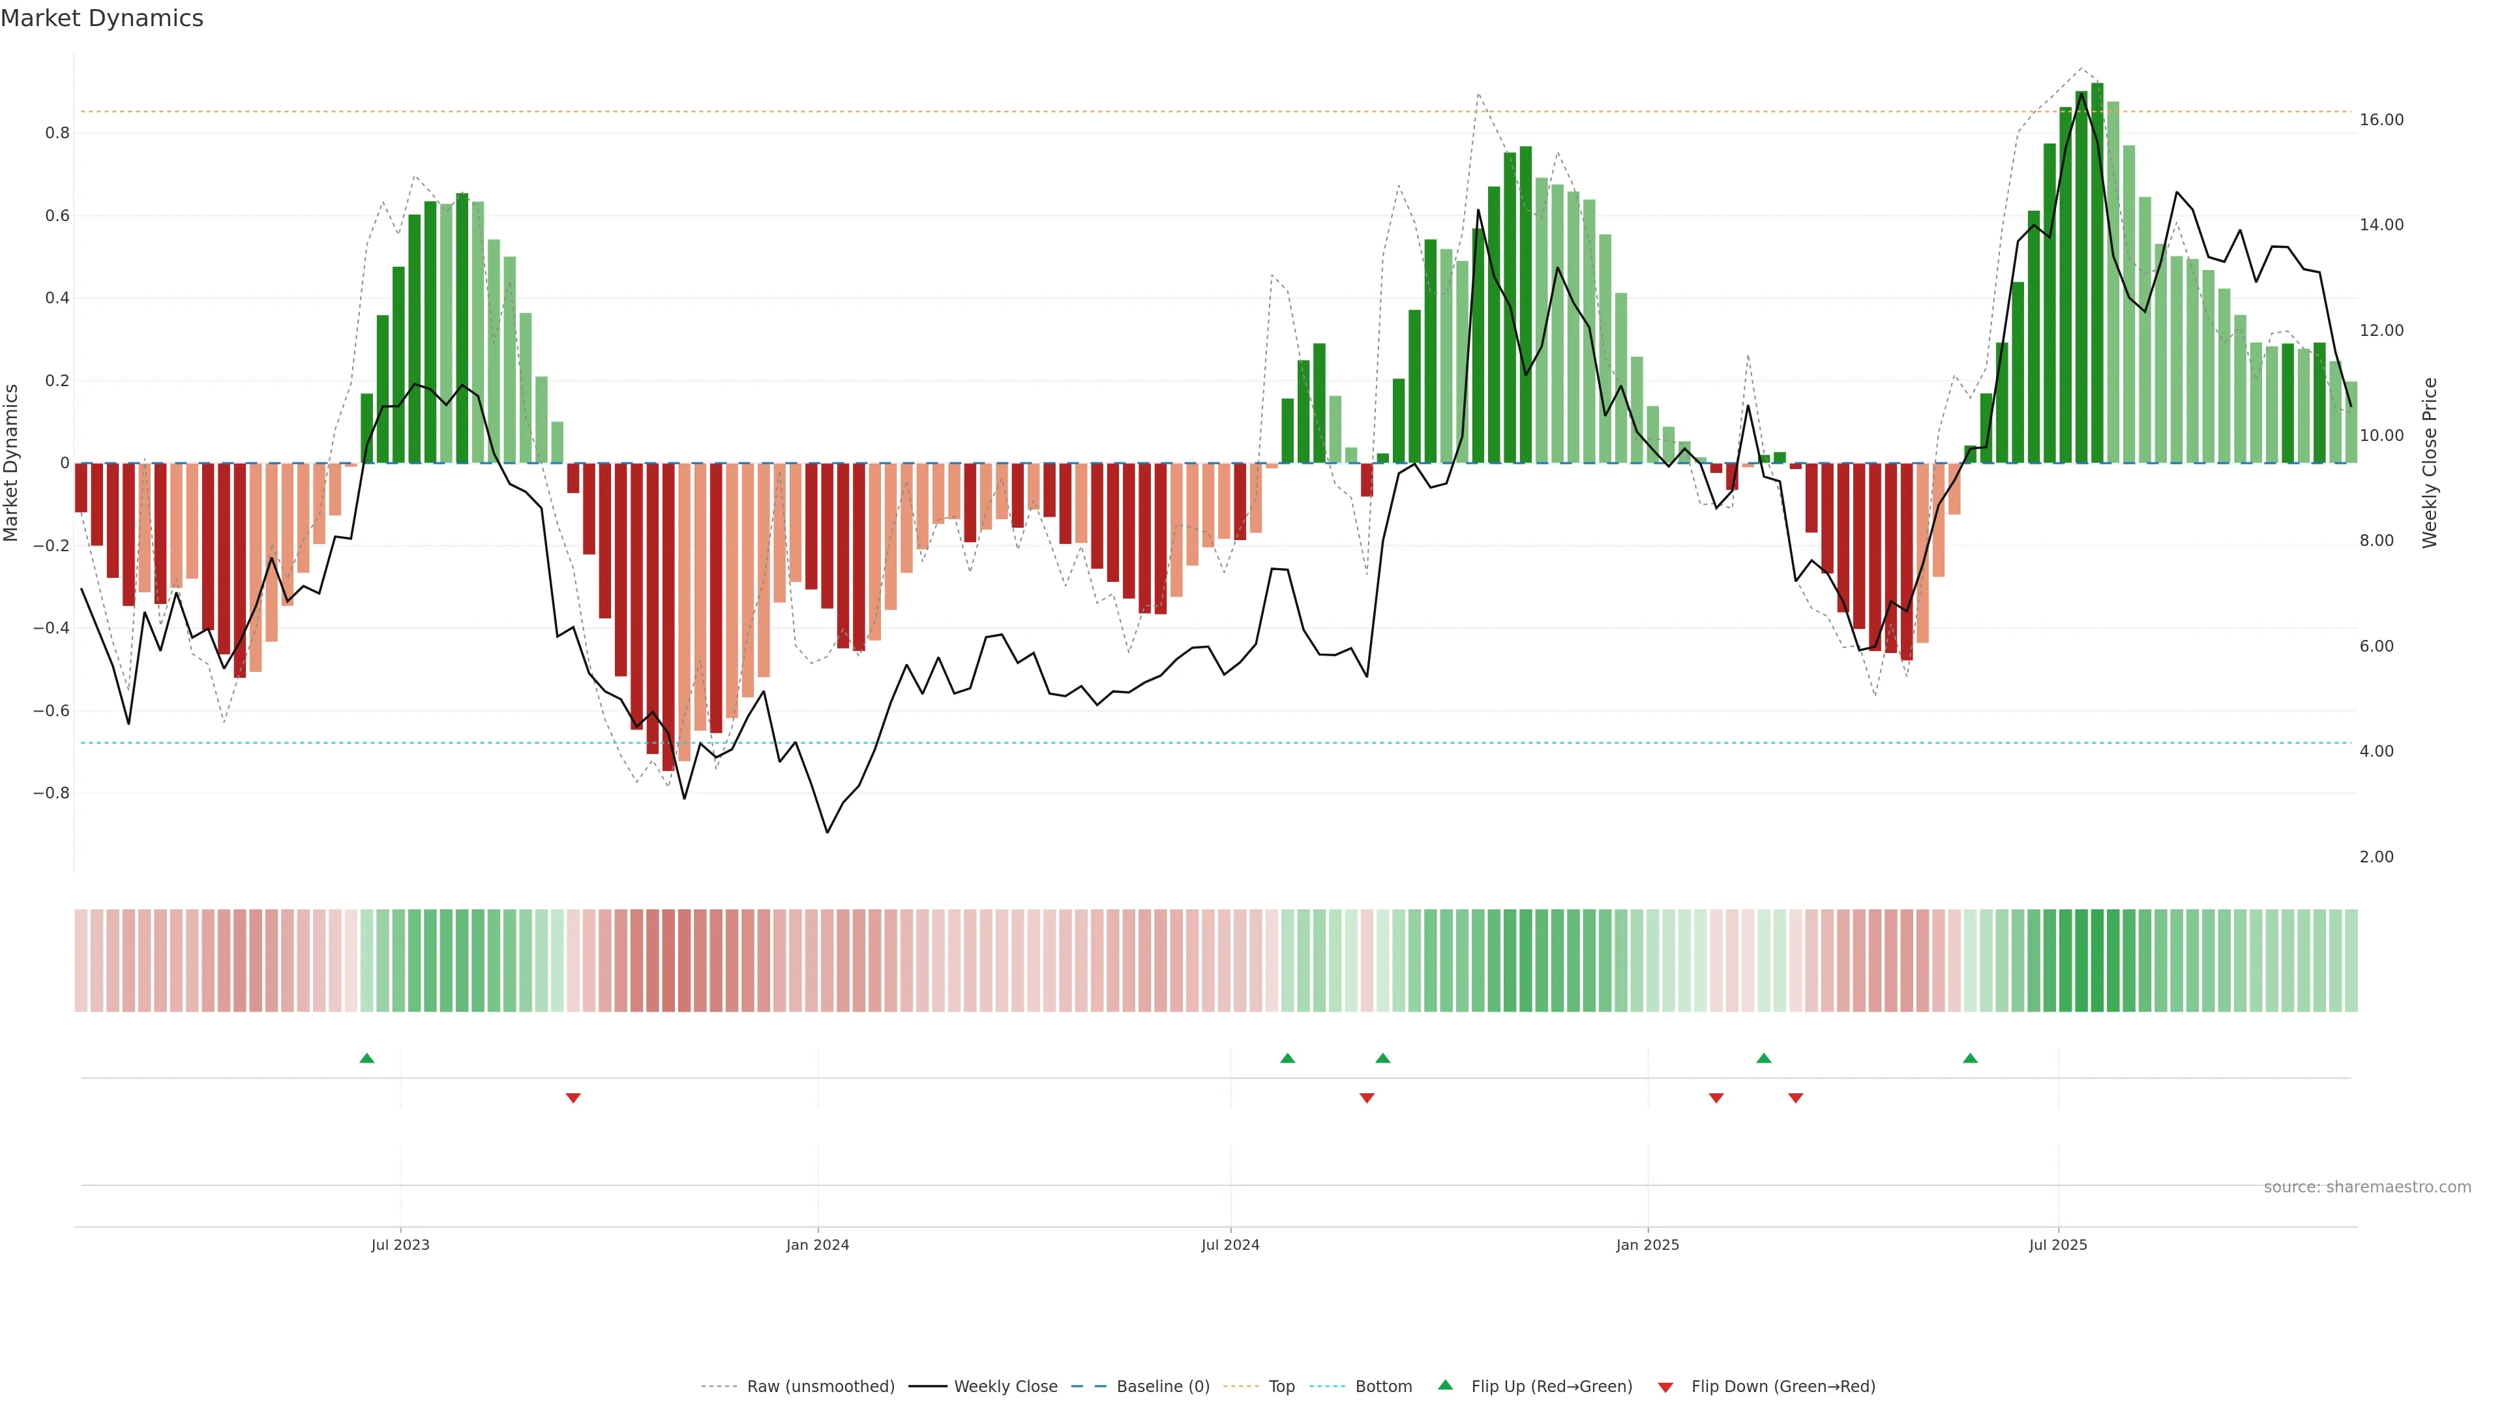
Task: Click the Flip Up marker just after Jul 2024
Action: pyautogui.click(x=1287, y=1058)
